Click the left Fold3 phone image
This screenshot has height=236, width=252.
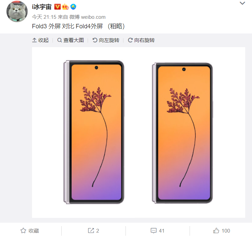[x=94, y=132]
